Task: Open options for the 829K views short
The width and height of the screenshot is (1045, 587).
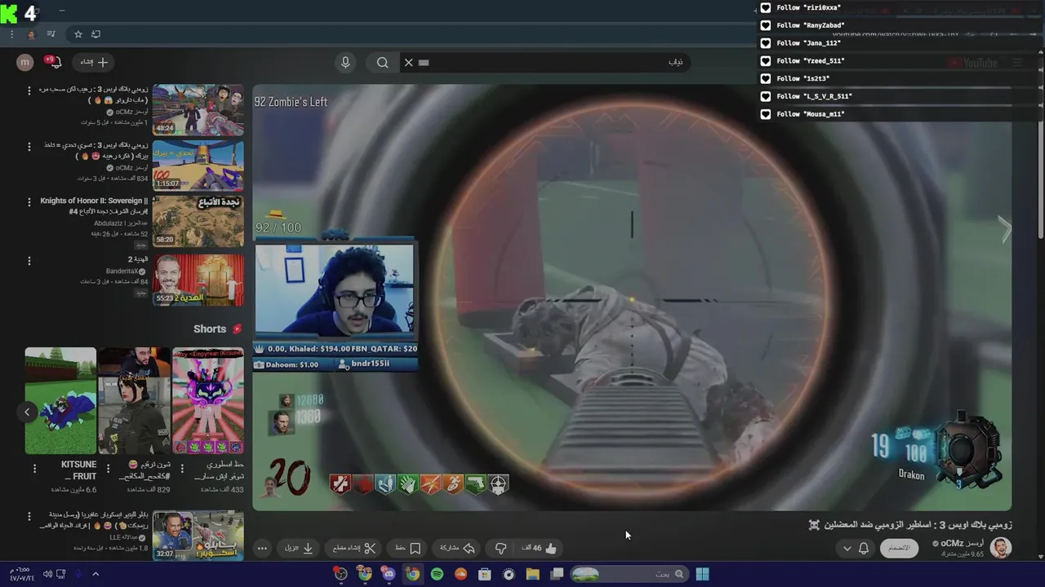Action: (x=108, y=469)
